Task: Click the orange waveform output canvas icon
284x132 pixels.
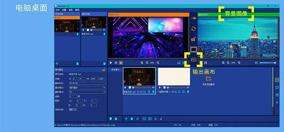Action: [193, 59]
